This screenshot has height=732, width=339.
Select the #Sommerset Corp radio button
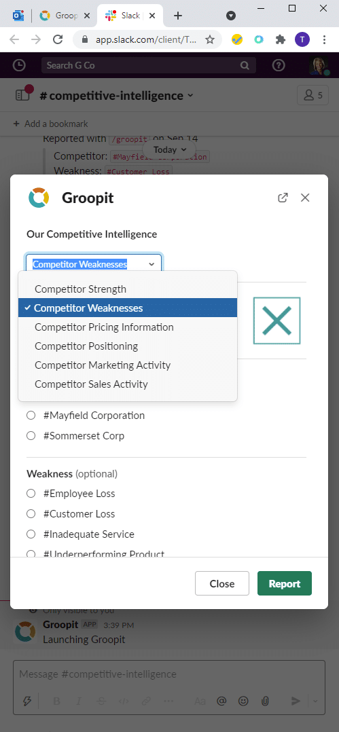click(x=31, y=436)
